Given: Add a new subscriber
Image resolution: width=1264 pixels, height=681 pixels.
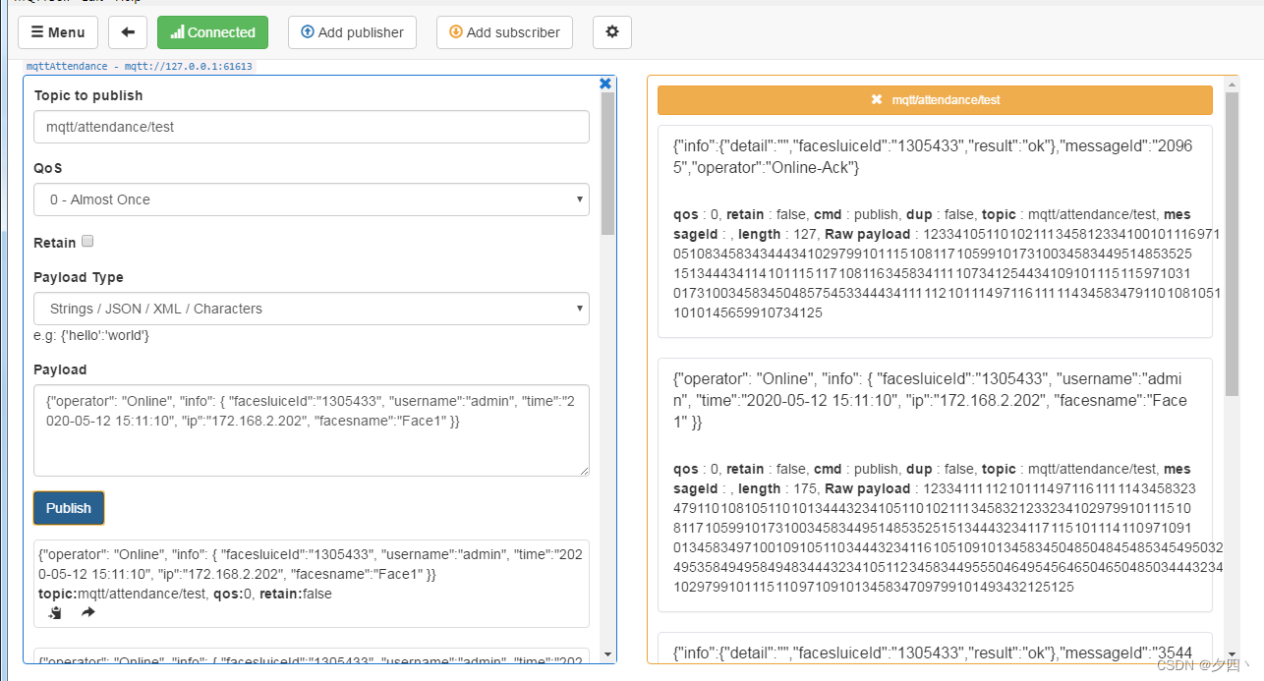Looking at the screenshot, I should pos(504,32).
